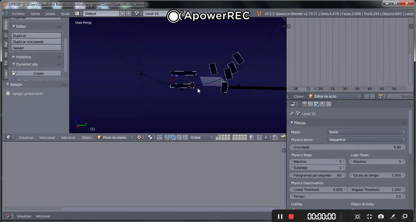Click the move action up arrow icon
416x222 pixels.
click(373, 96)
